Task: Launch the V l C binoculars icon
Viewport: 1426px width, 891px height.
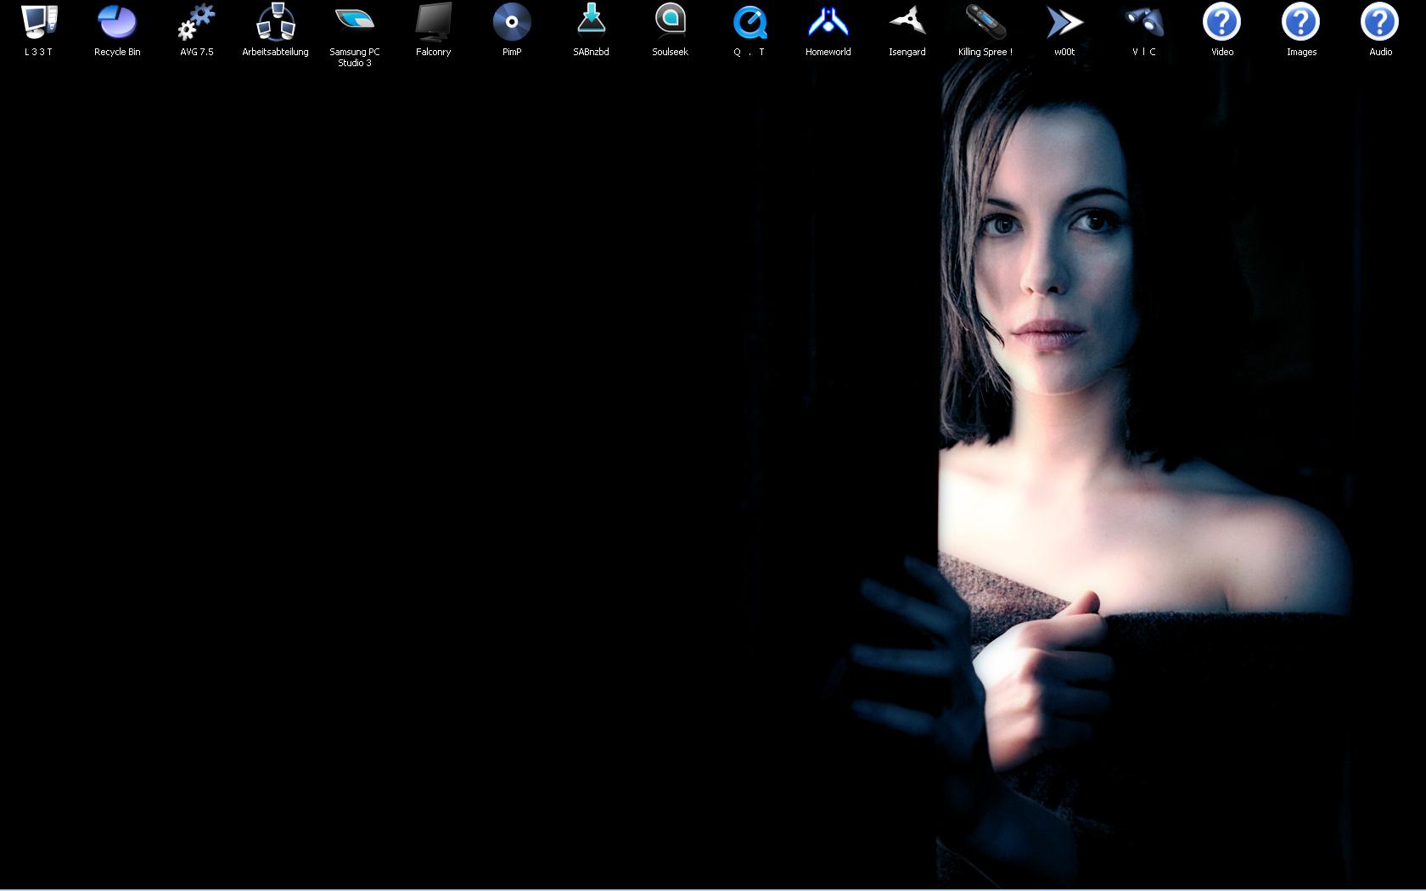Action: [x=1143, y=22]
